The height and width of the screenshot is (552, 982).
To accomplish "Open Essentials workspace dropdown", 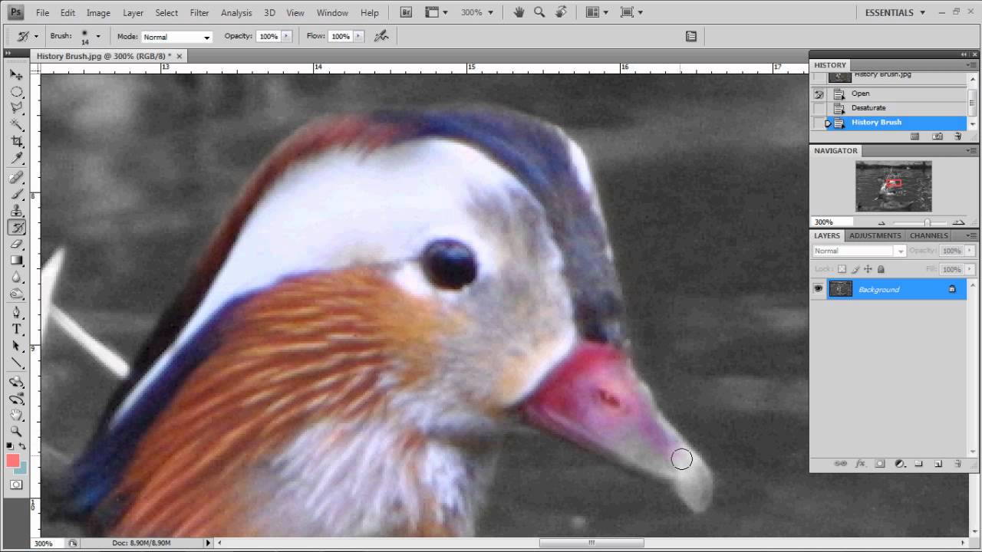I will (895, 12).
